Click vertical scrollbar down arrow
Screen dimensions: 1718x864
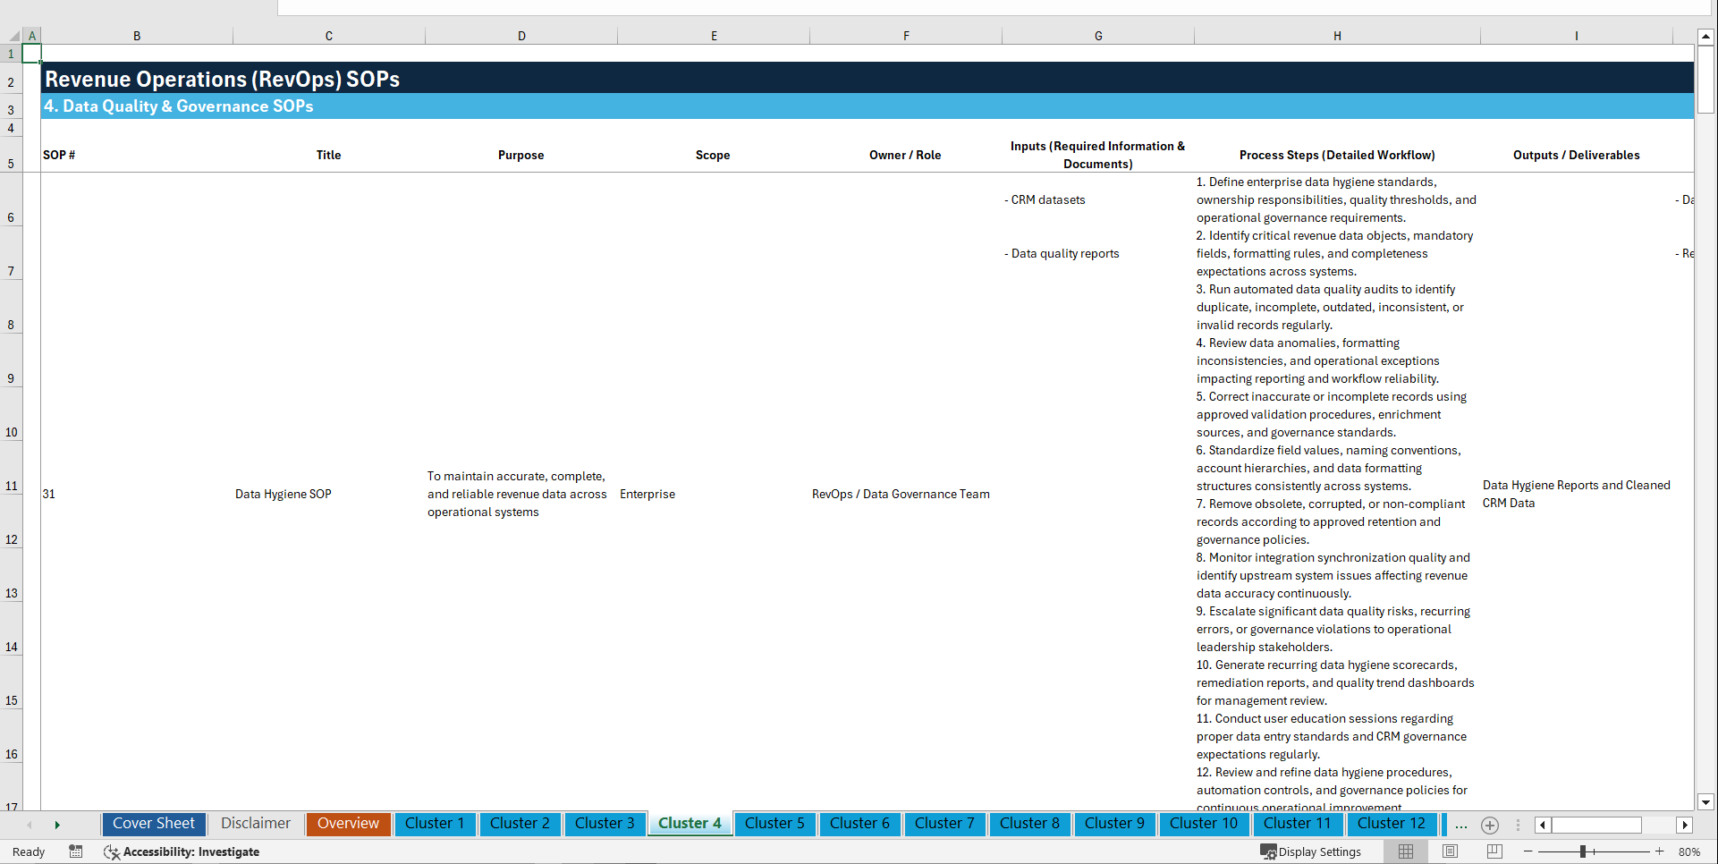tap(1705, 802)
